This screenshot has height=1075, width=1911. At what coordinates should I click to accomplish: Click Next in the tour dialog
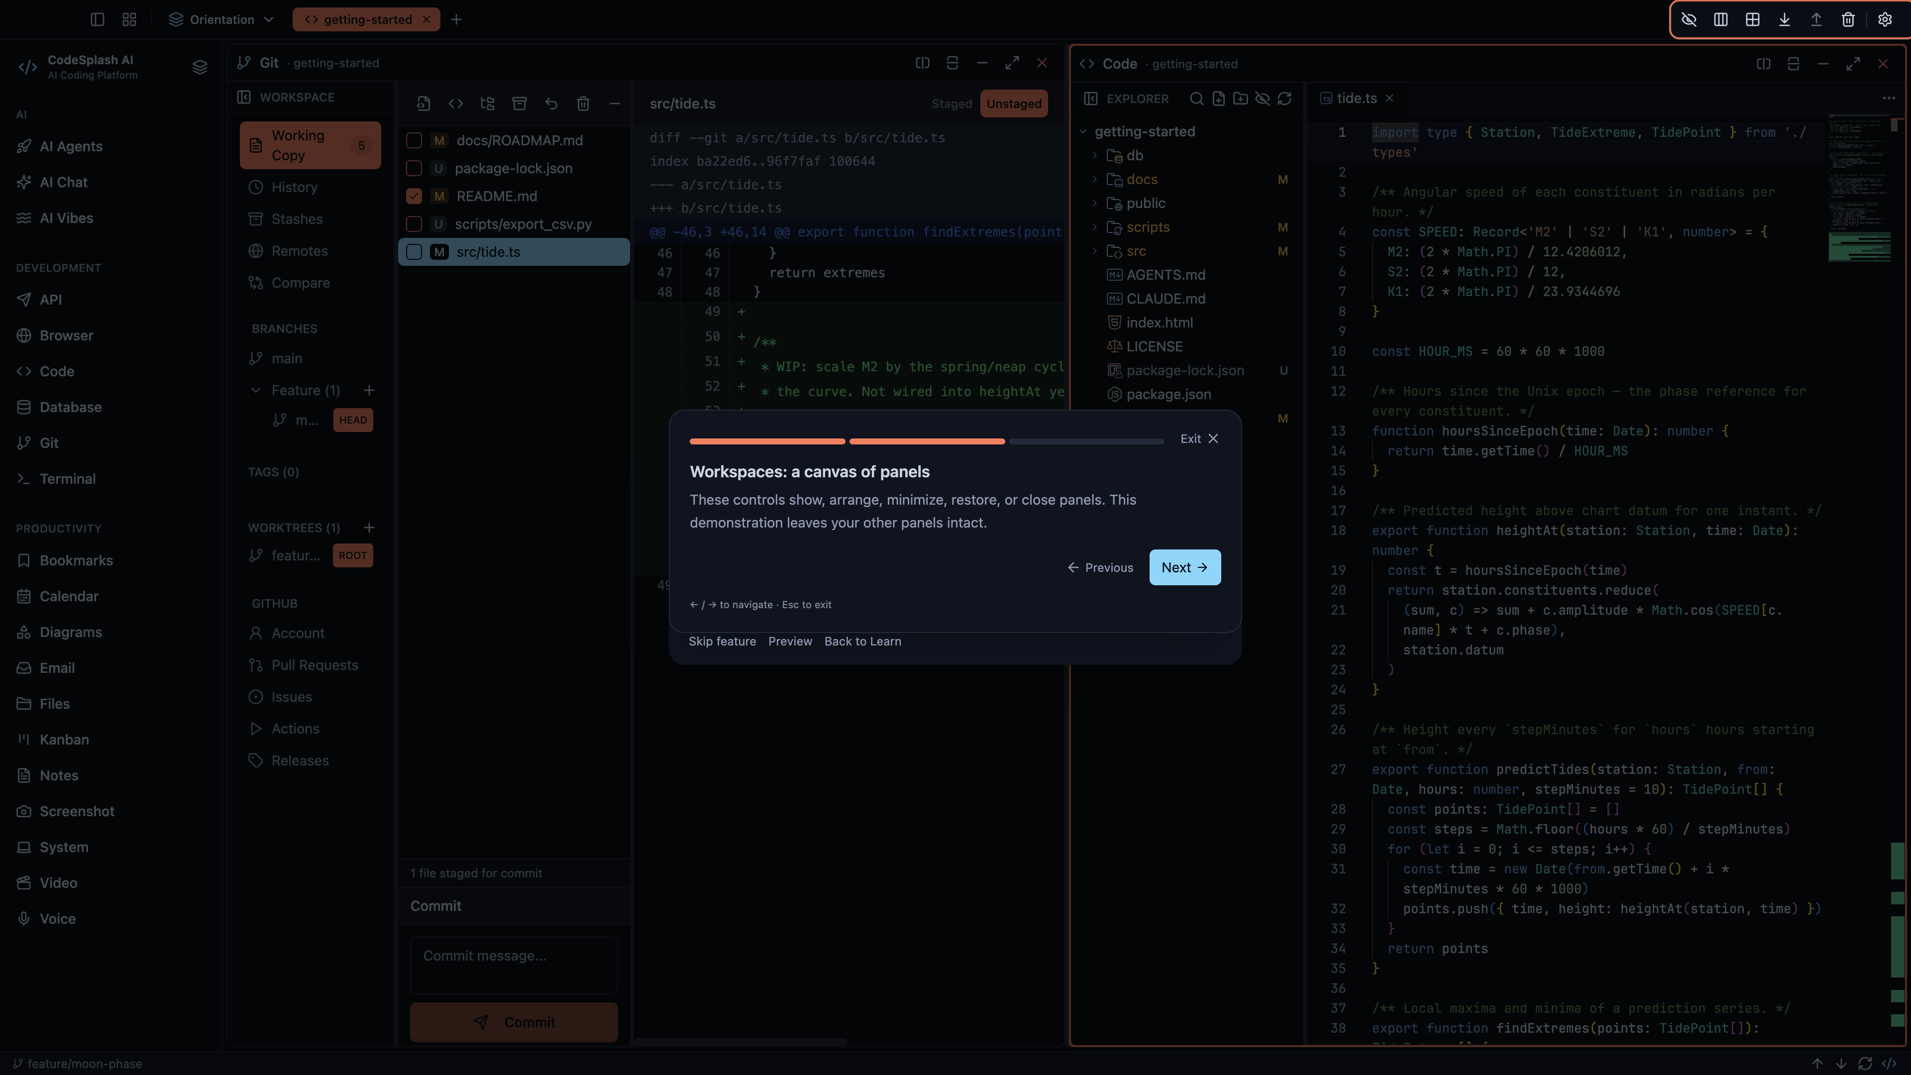tap(1185, 567)
